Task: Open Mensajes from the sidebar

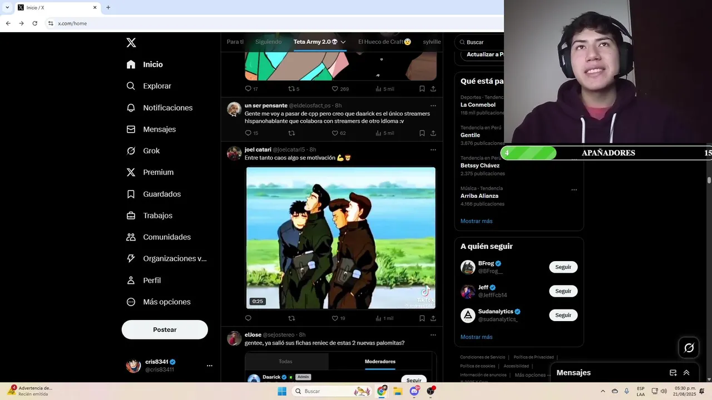Action: (x=151, y=129)
